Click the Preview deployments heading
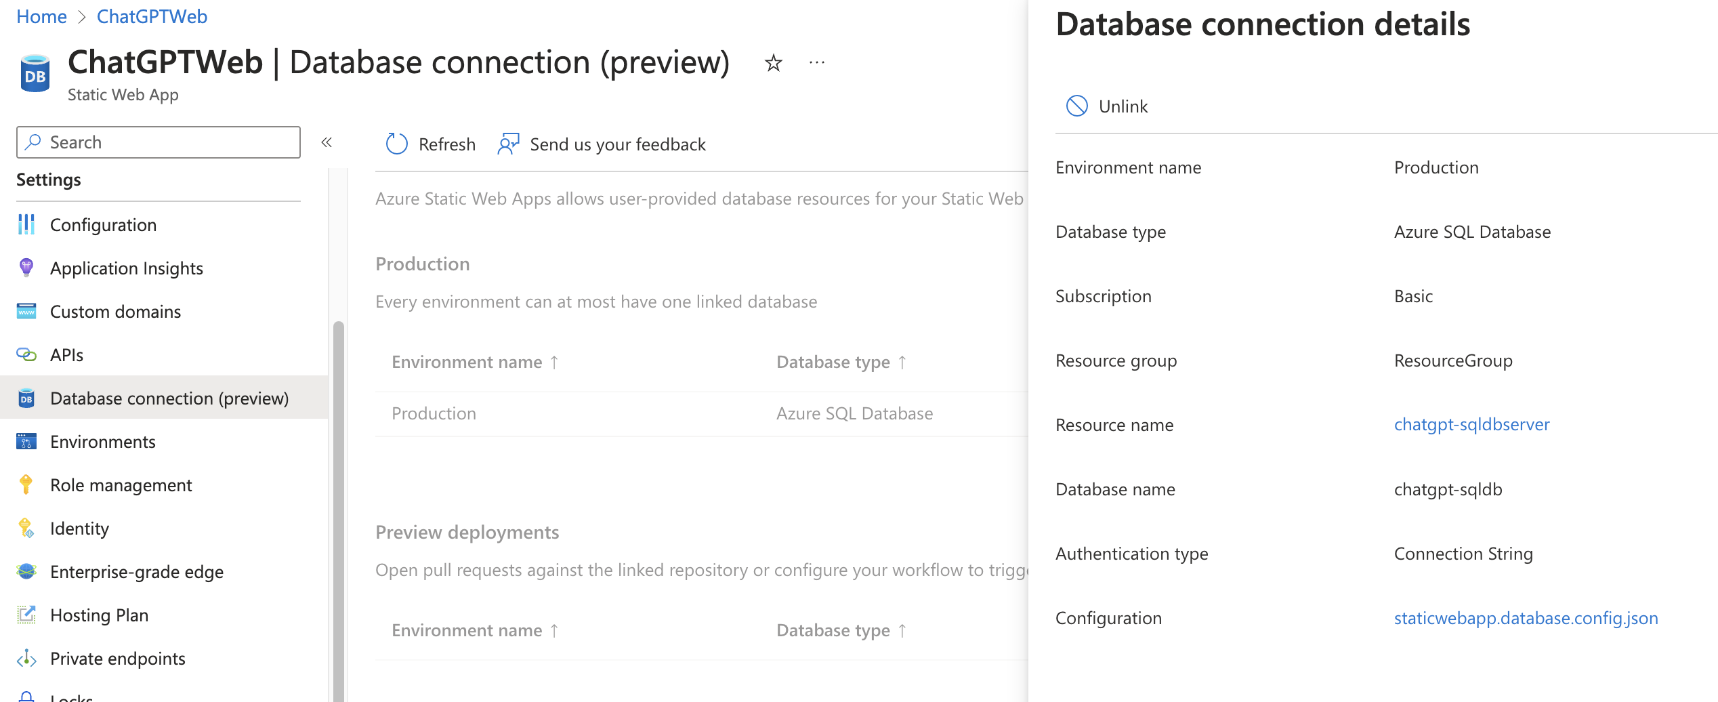 (467, 533)
